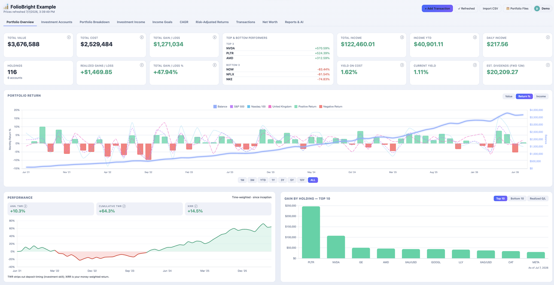Viewport: 554px width, 285px height.
Task: Click the Import CSV button
Action: 490,8
